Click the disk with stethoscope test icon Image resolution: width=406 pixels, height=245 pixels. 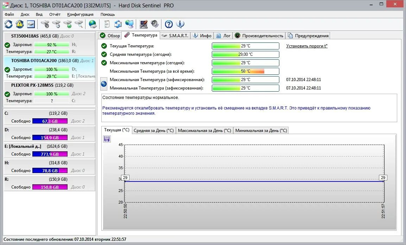[45, 24]
